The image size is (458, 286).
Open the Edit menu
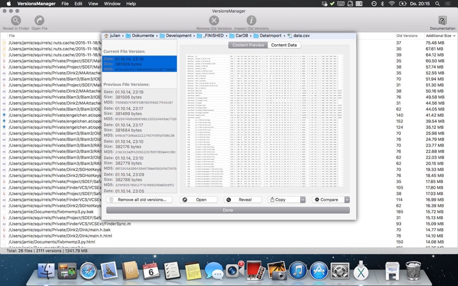click(x=78, y=4)
